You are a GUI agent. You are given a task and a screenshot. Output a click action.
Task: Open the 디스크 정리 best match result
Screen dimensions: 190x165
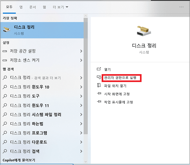click(x=42, y=30)
